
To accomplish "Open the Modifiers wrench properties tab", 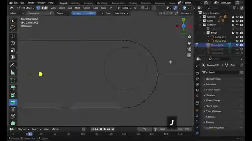I will pos(197,116).
